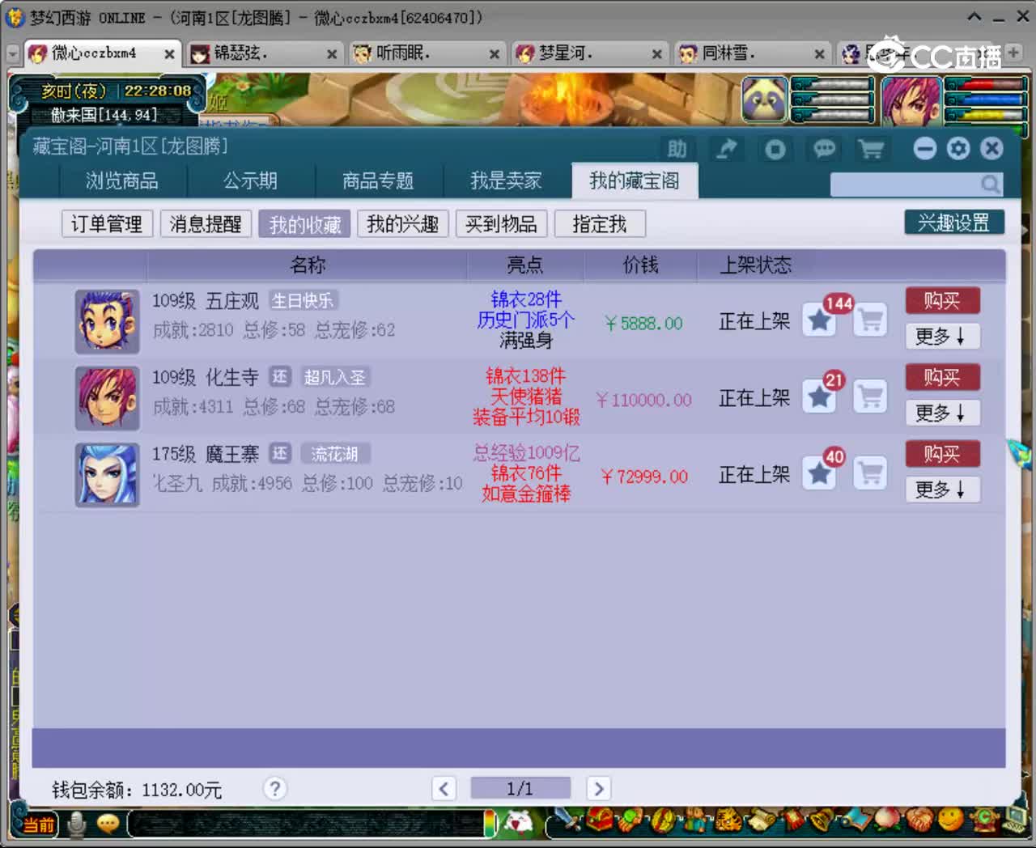This screenshot has height=848, width=1036.
Task: Open the account tab list dropdown arrow
Action: point(12,53)
